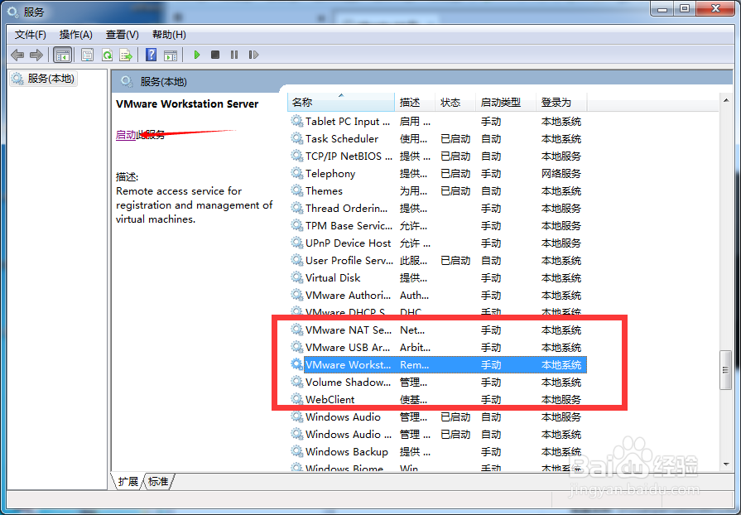Click the gear icon beside Virtual Disk
The width and height of the screenshot is (741, 515).
296,278
